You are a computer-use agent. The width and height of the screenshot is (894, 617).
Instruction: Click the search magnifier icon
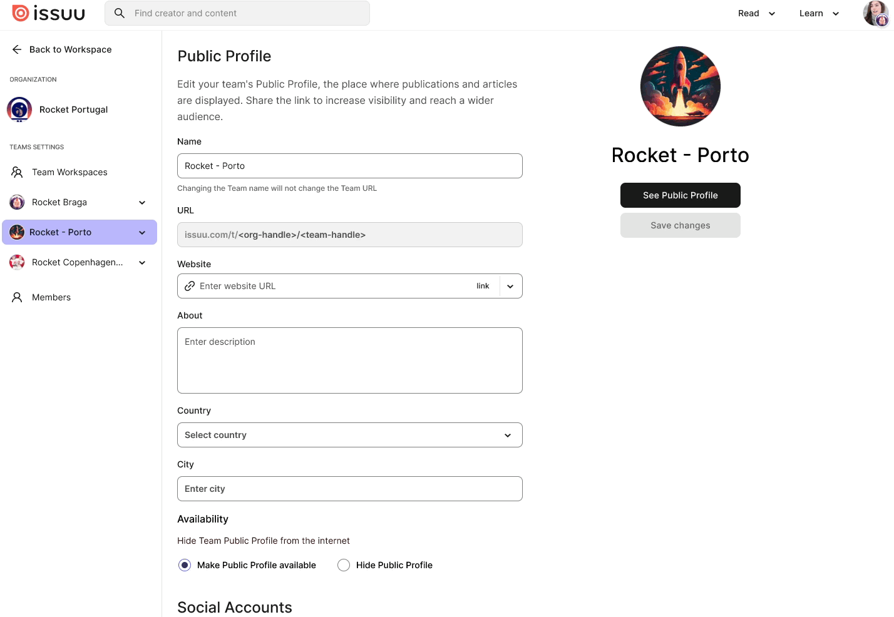tap(120, 13)
